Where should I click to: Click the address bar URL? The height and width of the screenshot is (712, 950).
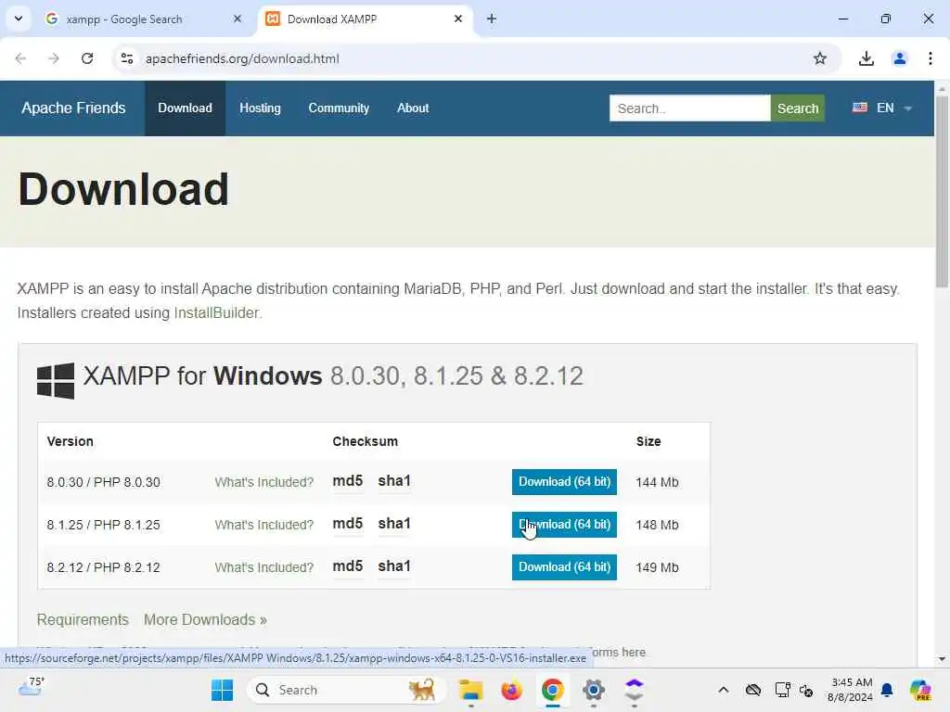pyautogui.click(x=242, y=58)
